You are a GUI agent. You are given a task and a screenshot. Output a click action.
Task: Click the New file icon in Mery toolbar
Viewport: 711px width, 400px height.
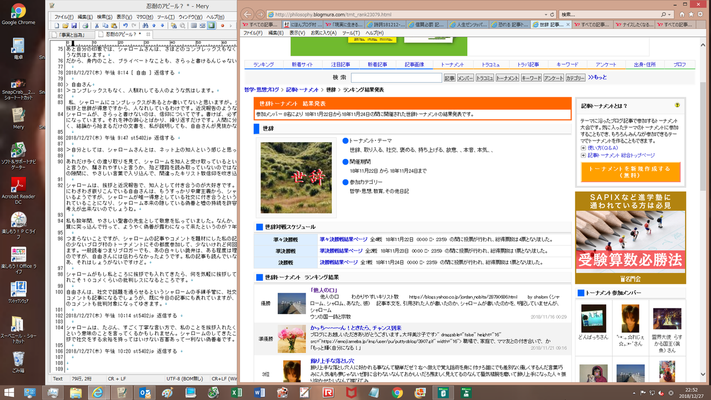(57, 26)
